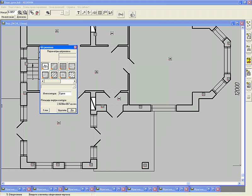This screenshot has width=252, height=196.
Task: Open the dropdown in hatching dialog
Action: tap(74, 86)
